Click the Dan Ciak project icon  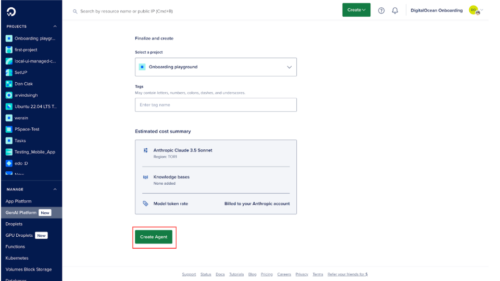[x=9, y=84]
